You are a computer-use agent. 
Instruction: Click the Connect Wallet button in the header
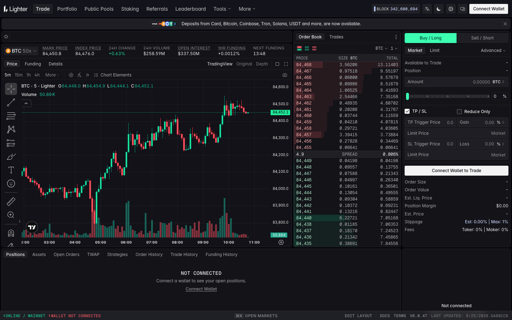click(x=489, y=9)
